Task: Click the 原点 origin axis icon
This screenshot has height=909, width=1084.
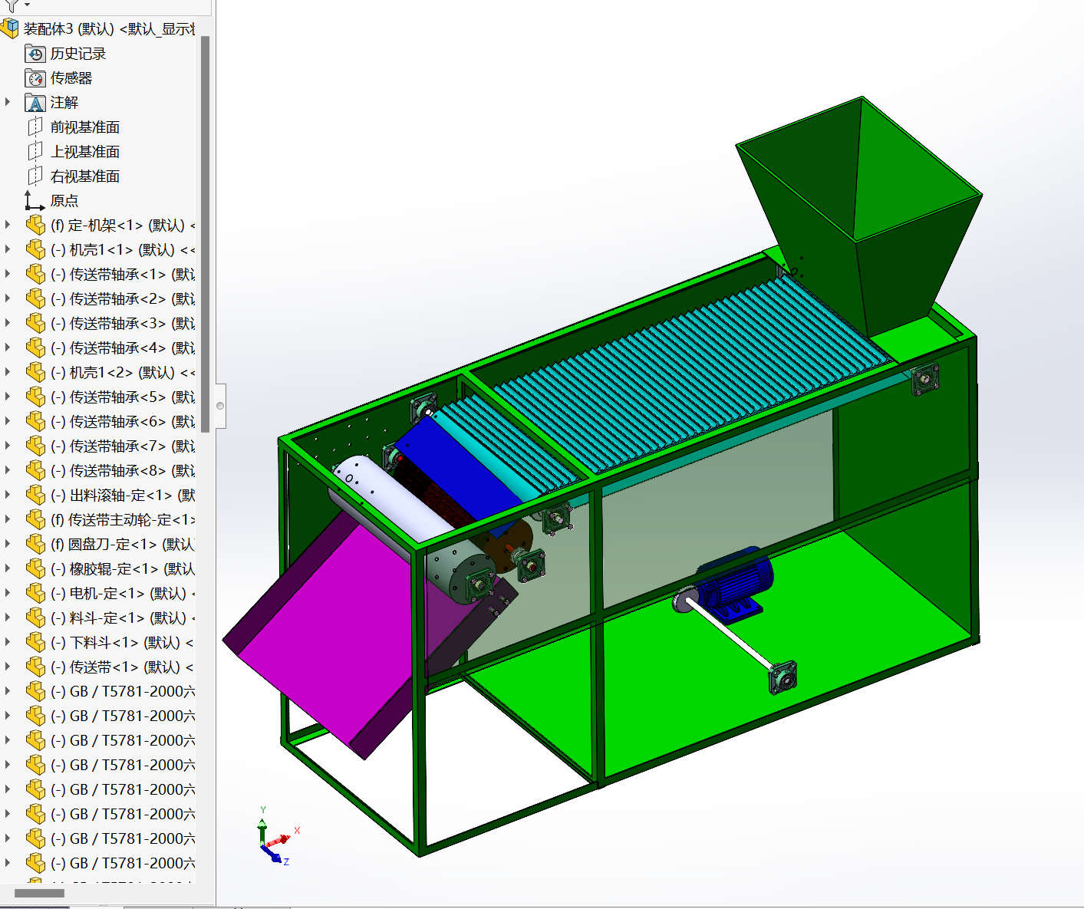Action: (x=35, y=201)
